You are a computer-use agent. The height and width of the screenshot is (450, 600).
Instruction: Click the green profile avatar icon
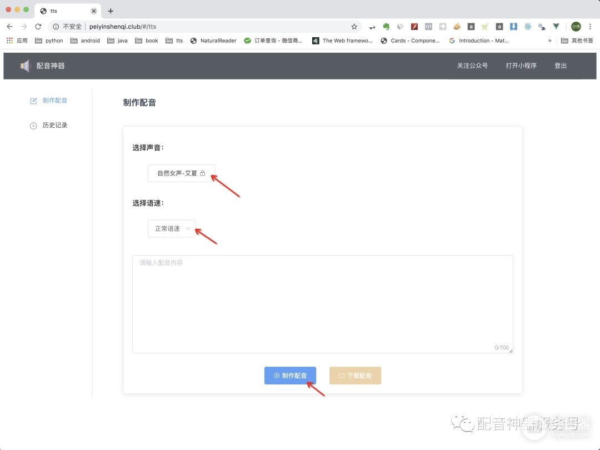576,27
